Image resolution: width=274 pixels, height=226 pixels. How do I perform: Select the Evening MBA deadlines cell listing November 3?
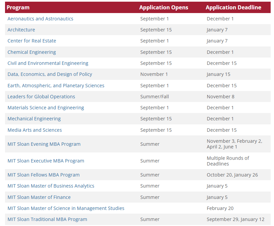[235, 144]
